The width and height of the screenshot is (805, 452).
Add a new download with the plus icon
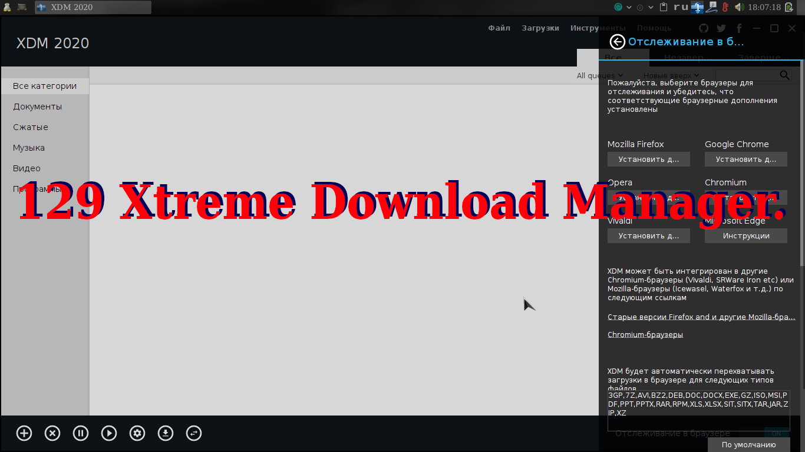(24, 434)
